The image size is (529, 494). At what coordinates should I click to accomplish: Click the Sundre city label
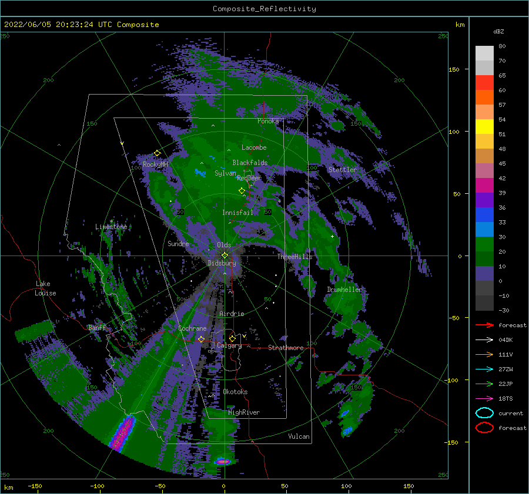[178, 243]
